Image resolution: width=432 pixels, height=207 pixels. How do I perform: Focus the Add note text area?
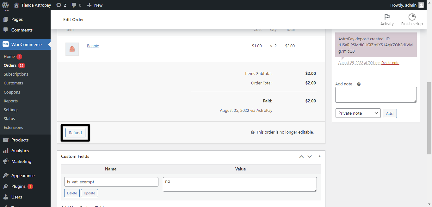pos(376,95)
